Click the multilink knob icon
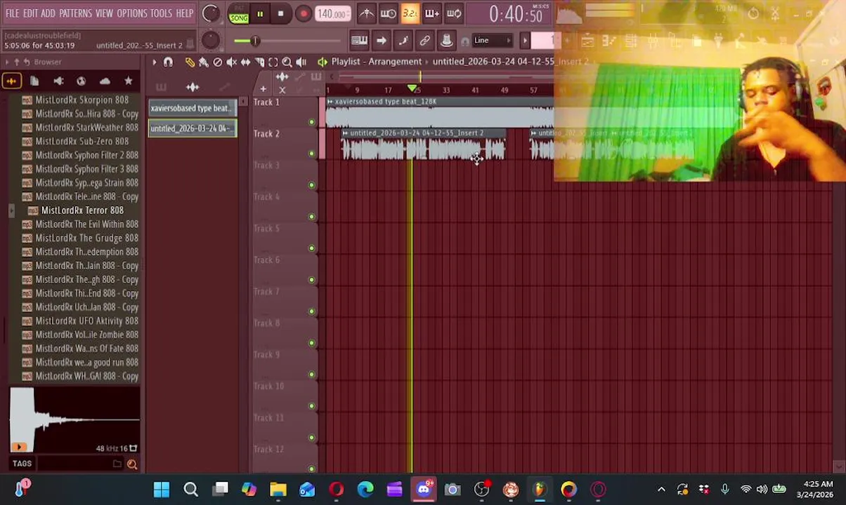This screenshot has height=505, width=846. click(x=446, y=41)
